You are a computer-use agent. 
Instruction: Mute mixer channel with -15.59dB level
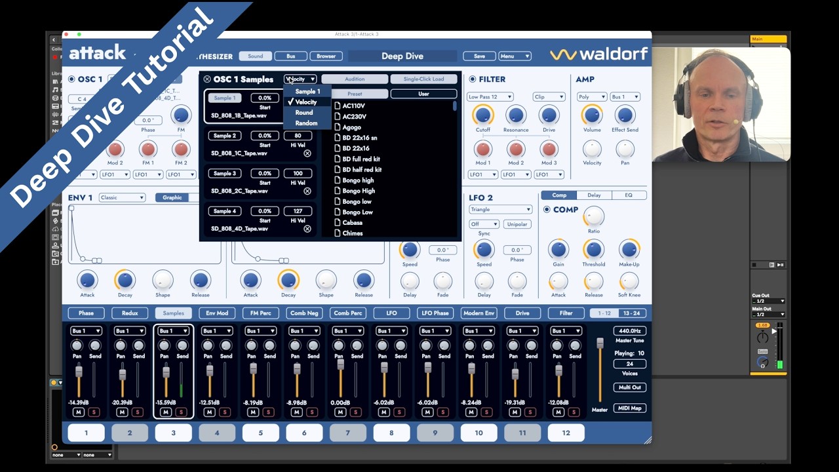click(166, 412)
